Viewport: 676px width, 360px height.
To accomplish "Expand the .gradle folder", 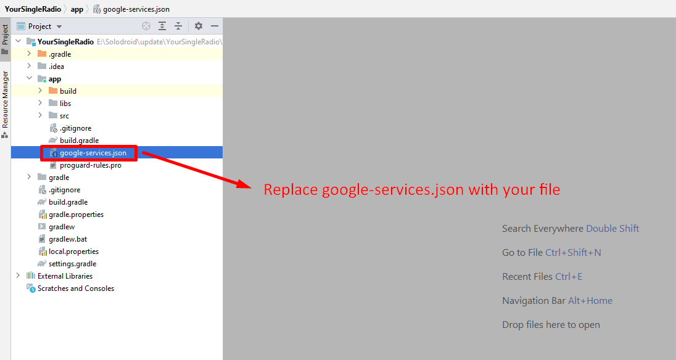I will [x=29, y=54].
